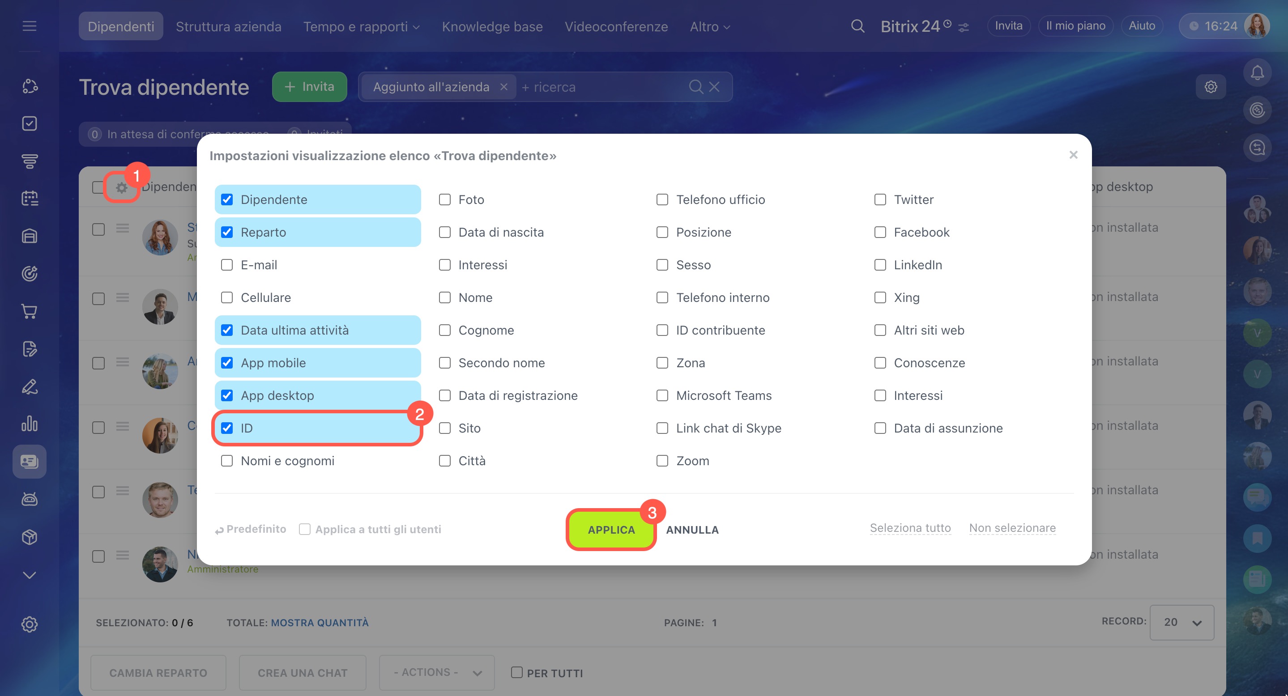Screen dimensions: 1288x696
Task: Open the bar chart analytics sidebar icon
Action: coord(30,424)
